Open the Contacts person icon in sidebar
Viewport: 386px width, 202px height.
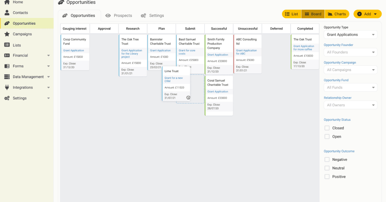(x=7, y=12)
